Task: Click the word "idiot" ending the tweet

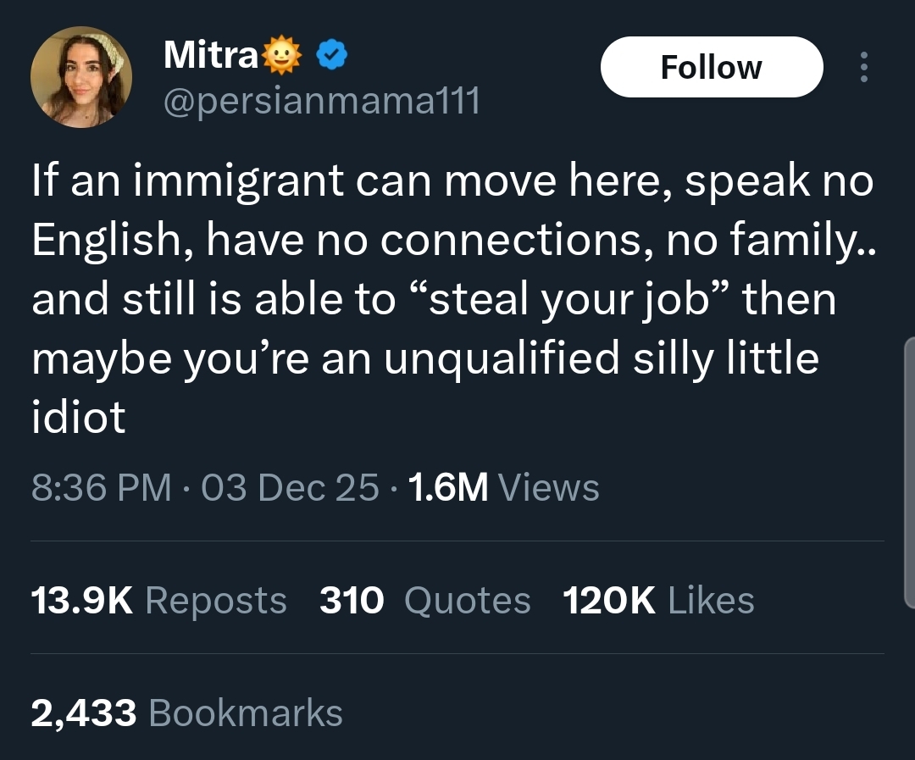Action: tap(79, 419)
